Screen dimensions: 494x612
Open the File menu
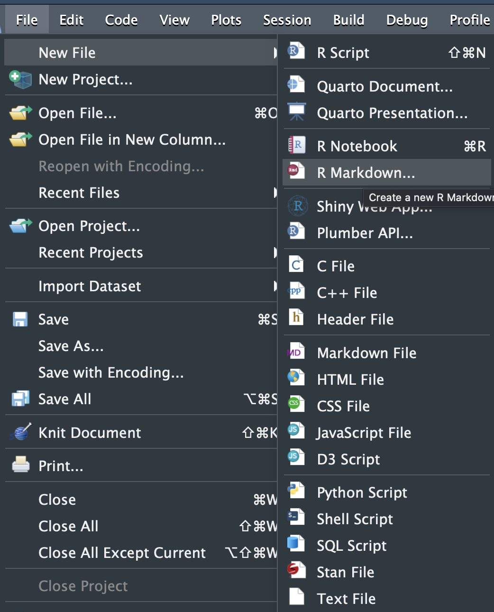[27, 20]
